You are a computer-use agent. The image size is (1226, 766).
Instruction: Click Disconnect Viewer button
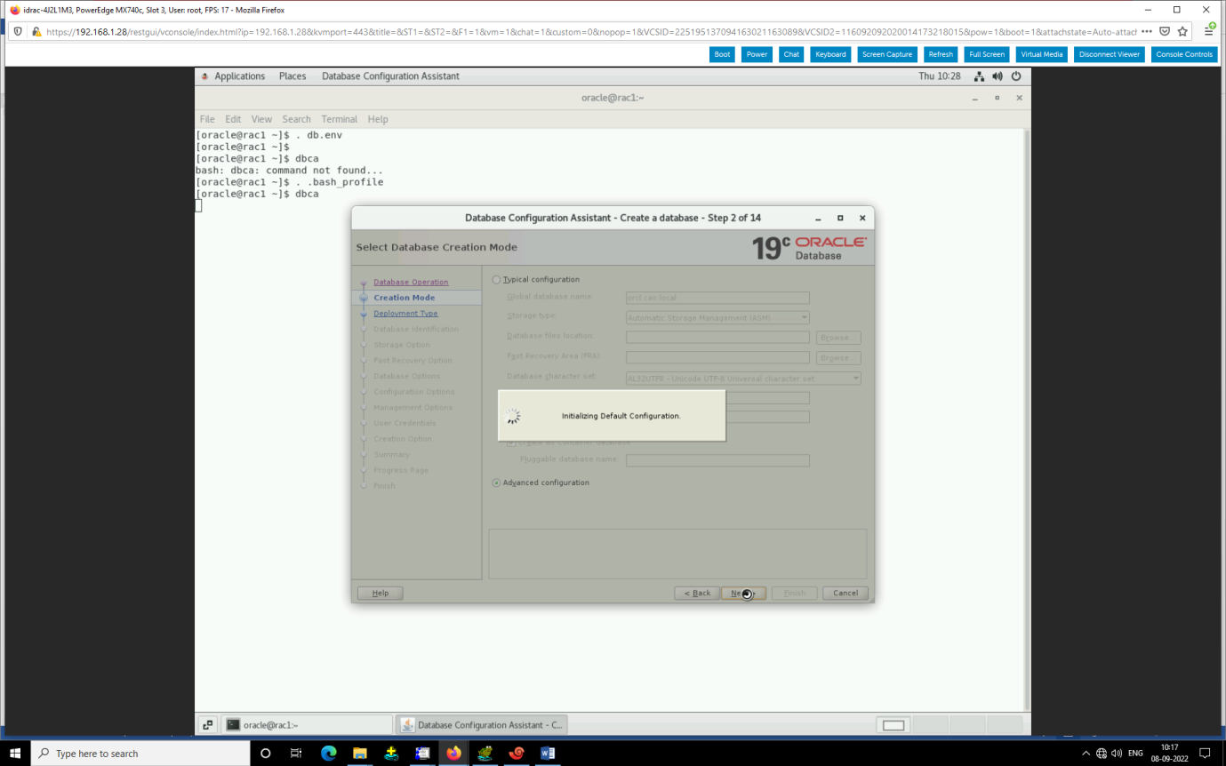(x=1110, y=54)
